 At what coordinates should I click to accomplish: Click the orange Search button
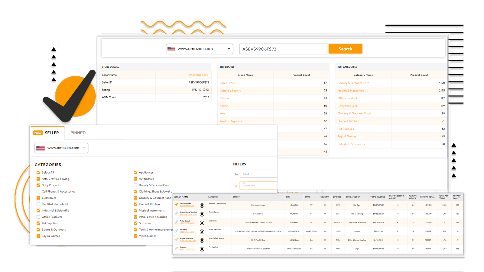(345, 49)
